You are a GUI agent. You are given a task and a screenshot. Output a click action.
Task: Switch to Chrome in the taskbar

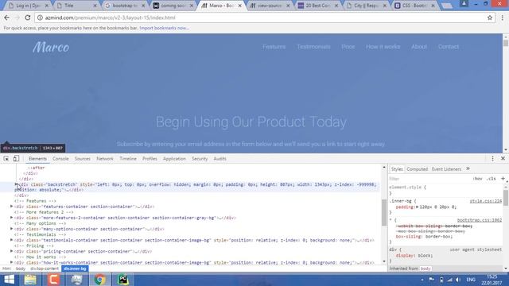100,280
